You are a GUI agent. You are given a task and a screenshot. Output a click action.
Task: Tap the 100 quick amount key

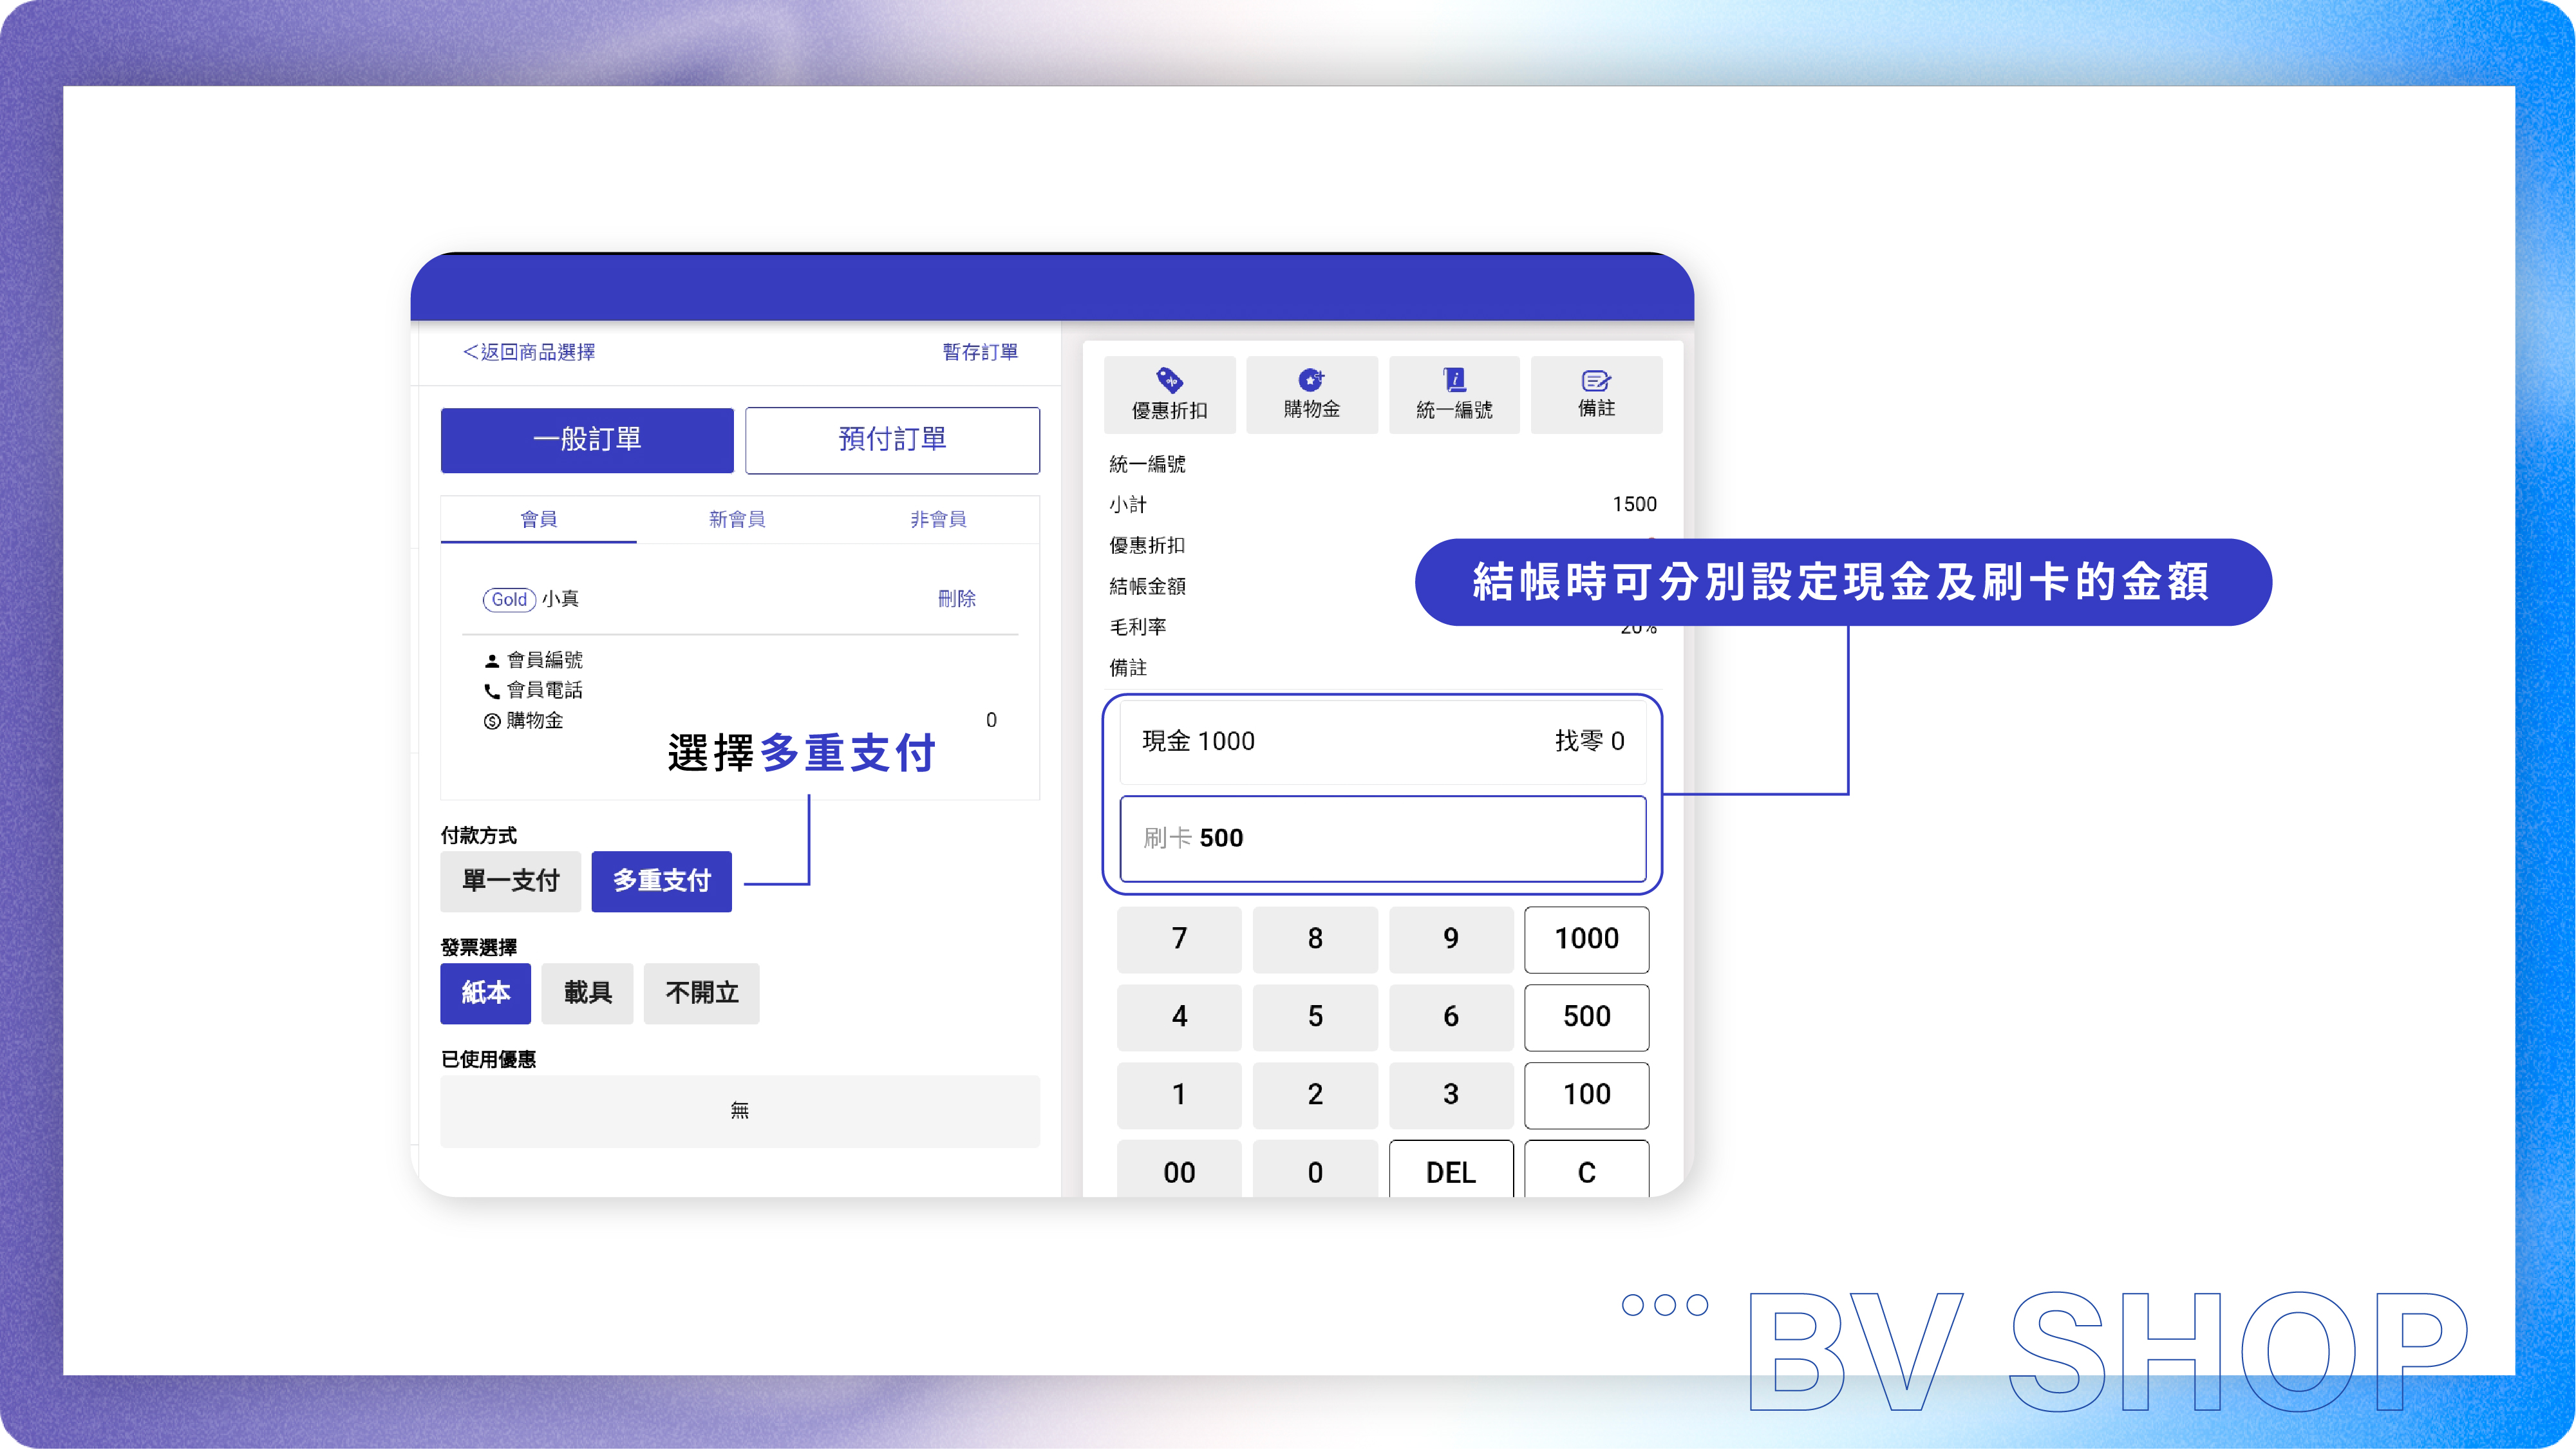click(1587, 1096)
